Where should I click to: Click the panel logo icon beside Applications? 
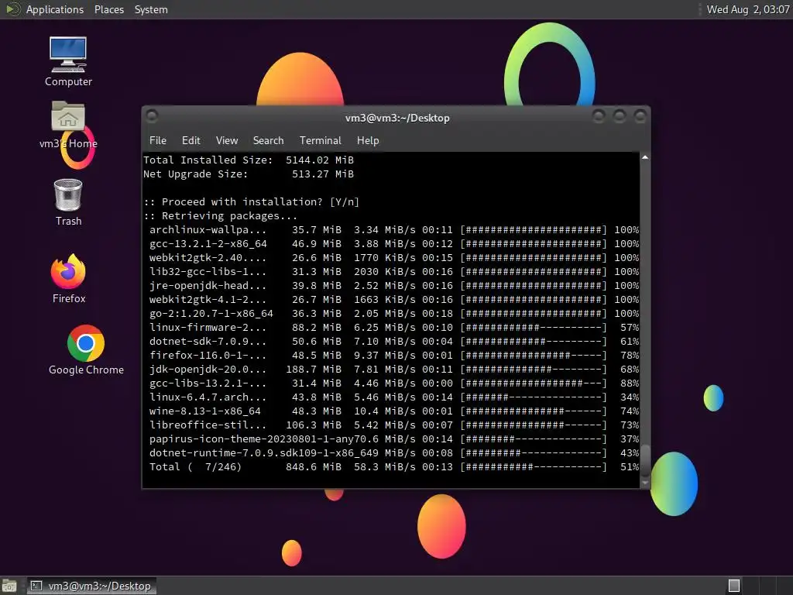coord(12,9)
